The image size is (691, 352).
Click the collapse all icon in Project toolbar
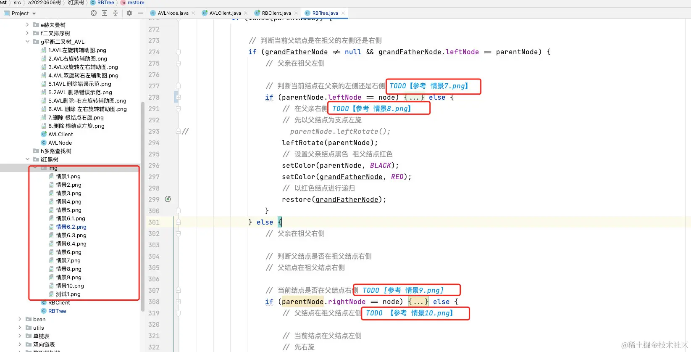click(116, 13)
